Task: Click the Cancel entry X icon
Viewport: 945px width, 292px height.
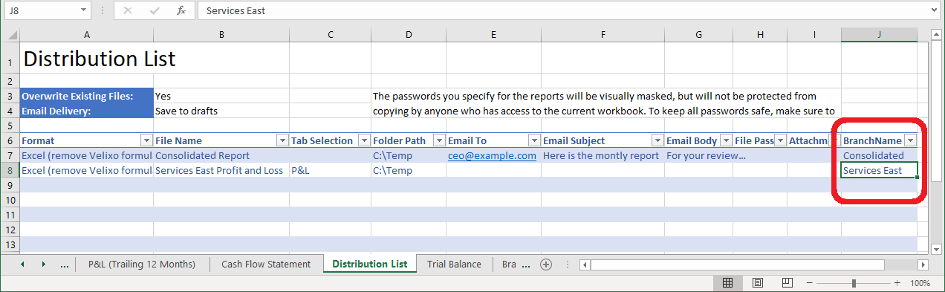Action: click(x=129, y=11)
